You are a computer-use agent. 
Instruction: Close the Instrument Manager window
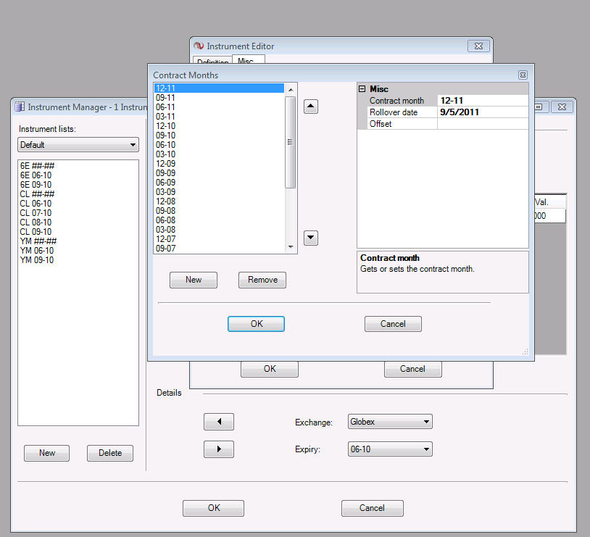click(562, 107)
